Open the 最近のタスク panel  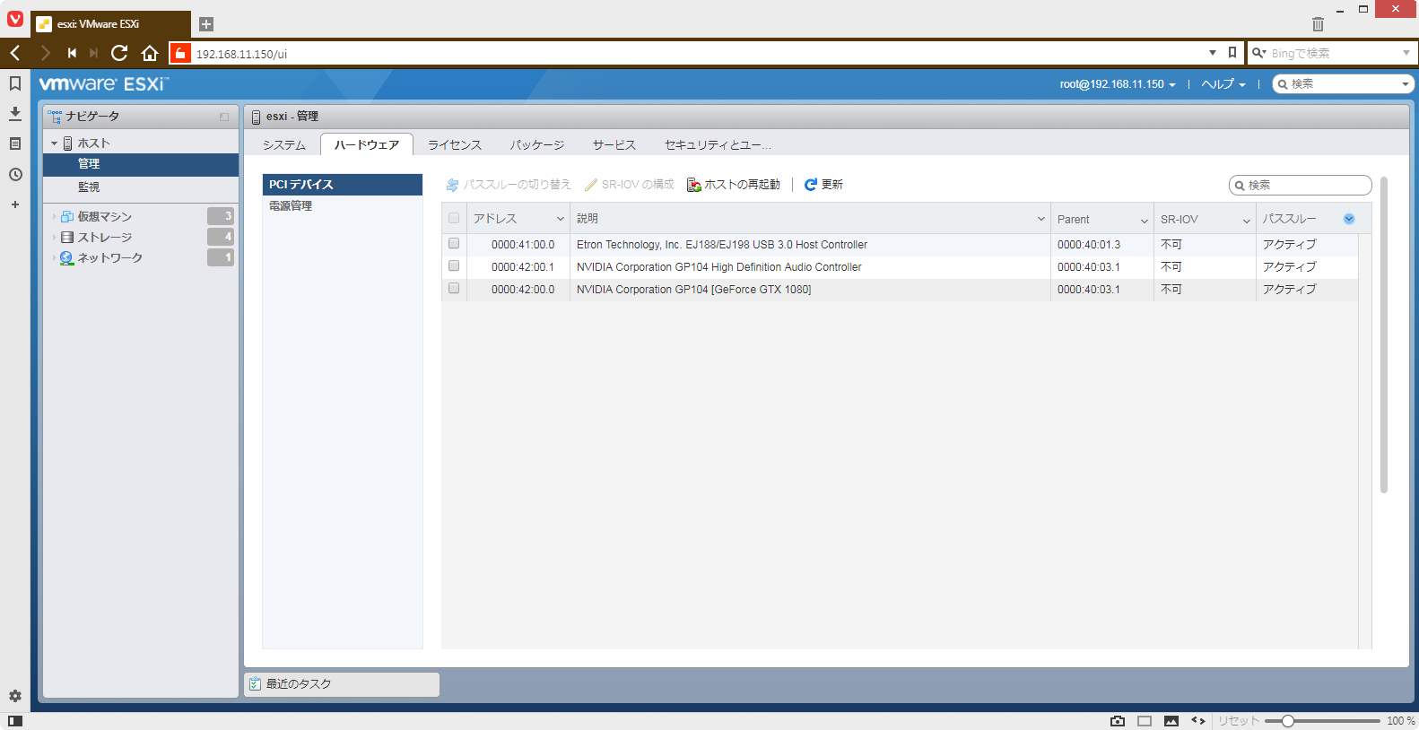pyautogui.click(x=342, y=684)
